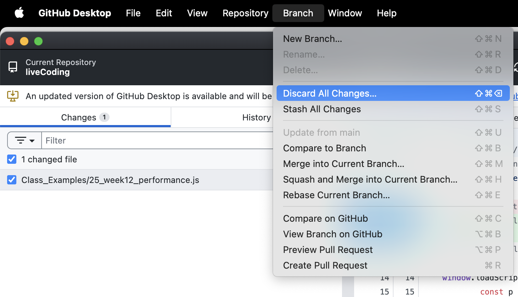Viewport: 518px width, 297px height.
Task: Choose New Branch… from the menu
Action: (393, 39)
